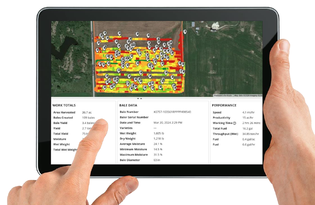Select the Performance panel header

pyautogui.click(x=224, y=105)
